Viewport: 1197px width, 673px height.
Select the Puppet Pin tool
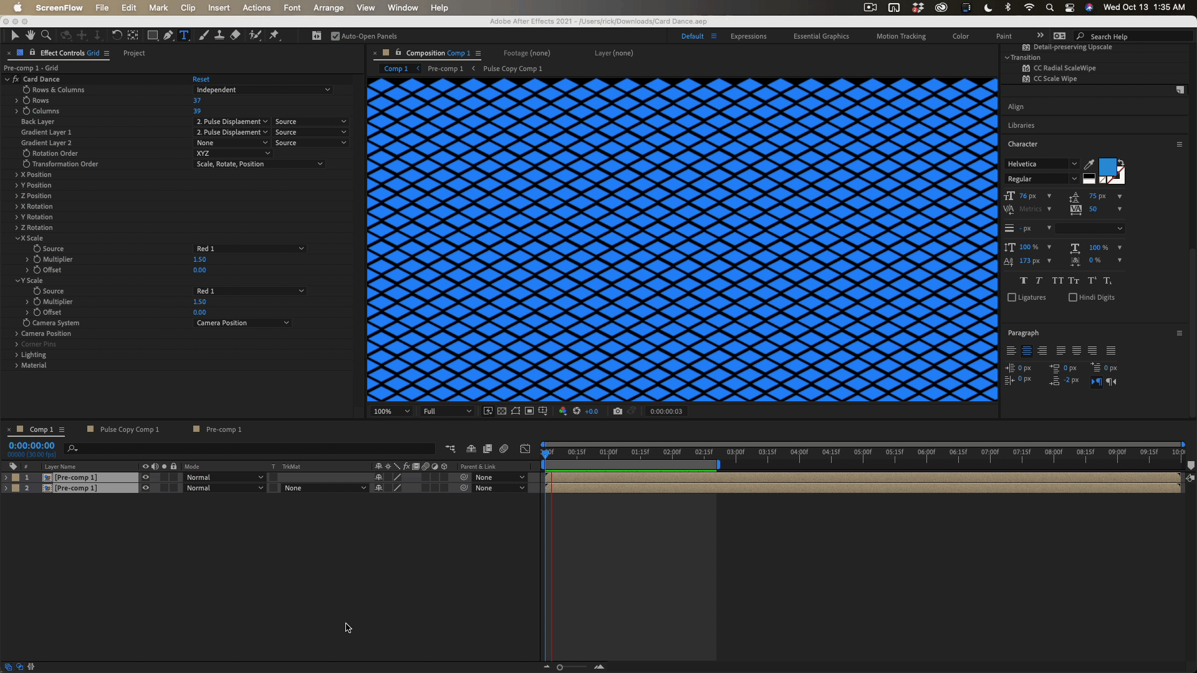274,36
